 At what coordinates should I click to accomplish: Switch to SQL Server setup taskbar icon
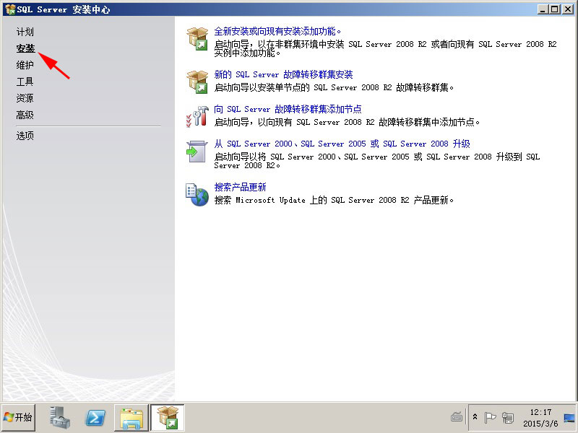pos(168,418)
